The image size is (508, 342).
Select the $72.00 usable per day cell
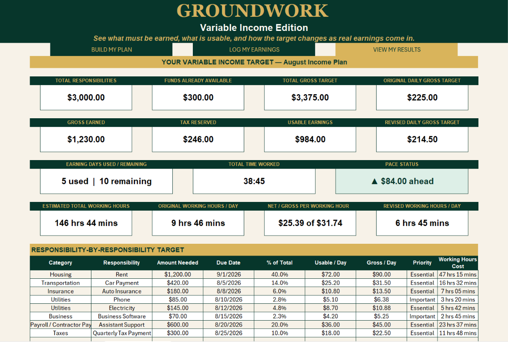click(x=331, y=274)
